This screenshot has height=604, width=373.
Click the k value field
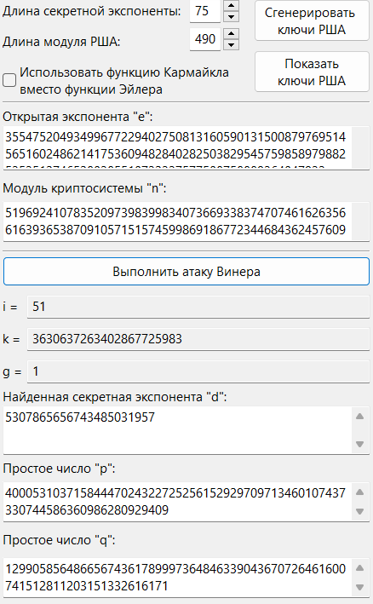point(198,339)
